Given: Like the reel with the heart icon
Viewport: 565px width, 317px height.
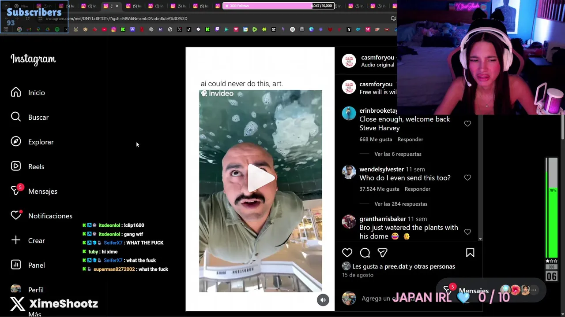Looking at the screenshot, I should point(347,253).
